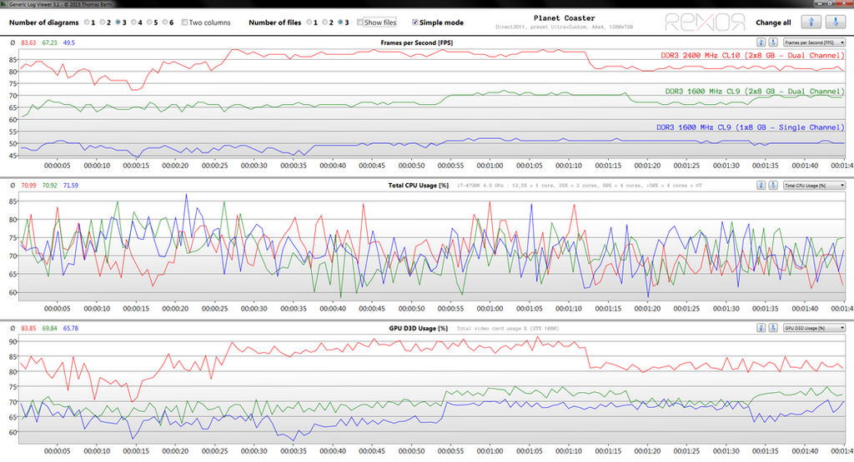The image size is (854, 462).
Task: Click the DDR3 1600 MHz Dual Channel legend label
Action: [x=754, y=92]
